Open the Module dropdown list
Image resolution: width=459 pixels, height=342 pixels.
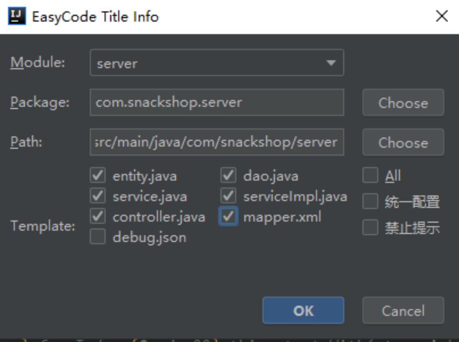(331, 63)
